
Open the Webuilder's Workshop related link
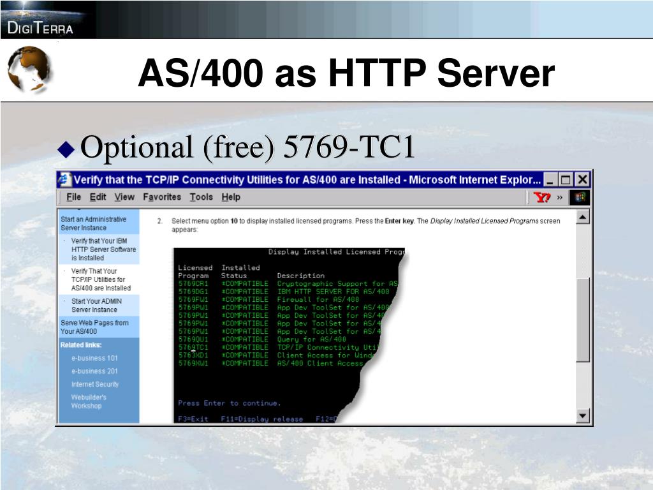click(89, 401)
